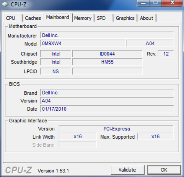Click the BIOS Date 01/17/2010 value
This screenshot has height=177, width=184.
click(x=107, y=109)
